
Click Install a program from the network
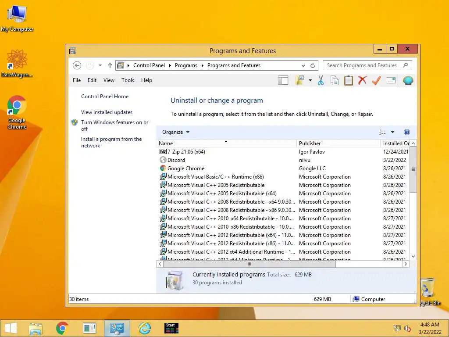pos(111,142)
